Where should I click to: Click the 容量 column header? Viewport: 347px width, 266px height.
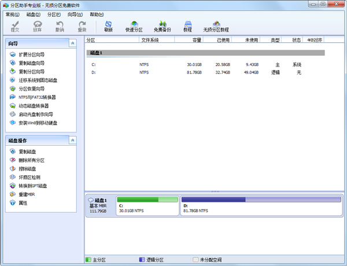(196, 40)
